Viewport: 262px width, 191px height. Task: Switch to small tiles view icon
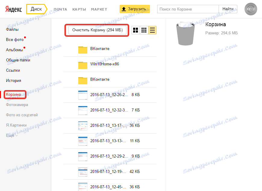[x=144, y=30]
